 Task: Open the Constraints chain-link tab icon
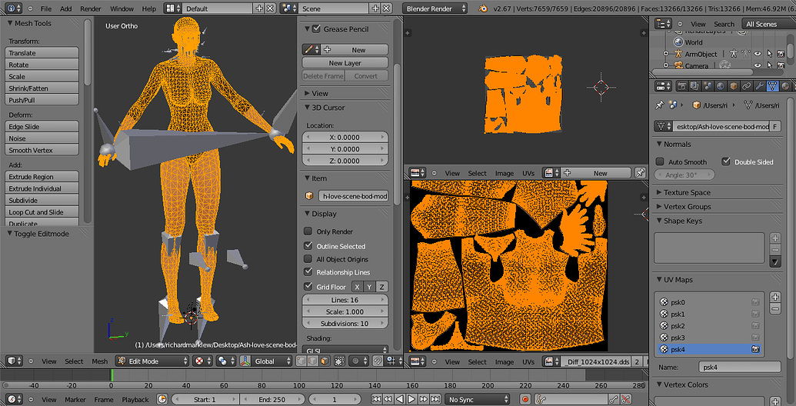tap(747, 86)
